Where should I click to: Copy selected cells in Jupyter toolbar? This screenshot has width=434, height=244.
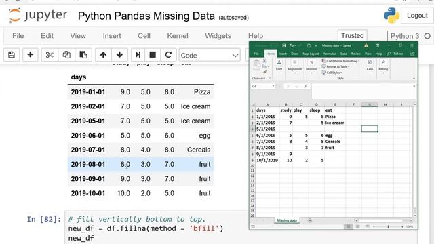pos(66,55)
